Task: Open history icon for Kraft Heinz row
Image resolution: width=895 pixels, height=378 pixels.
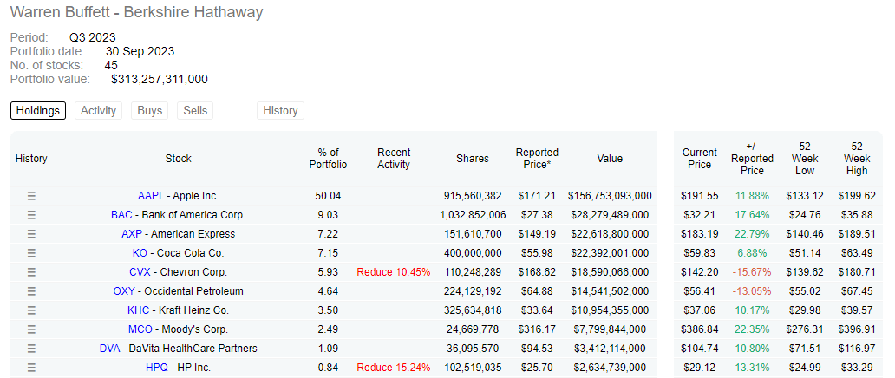Action: tap(31, 310)
